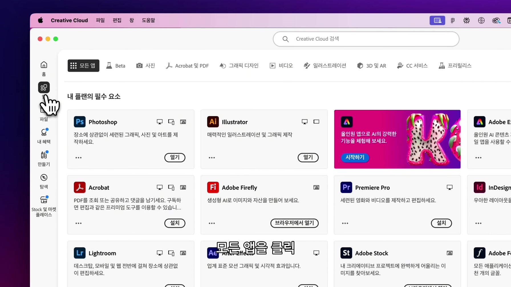Click Lightroom web platform icon
This screenshot has width=511, height=287.
point(183,253)
